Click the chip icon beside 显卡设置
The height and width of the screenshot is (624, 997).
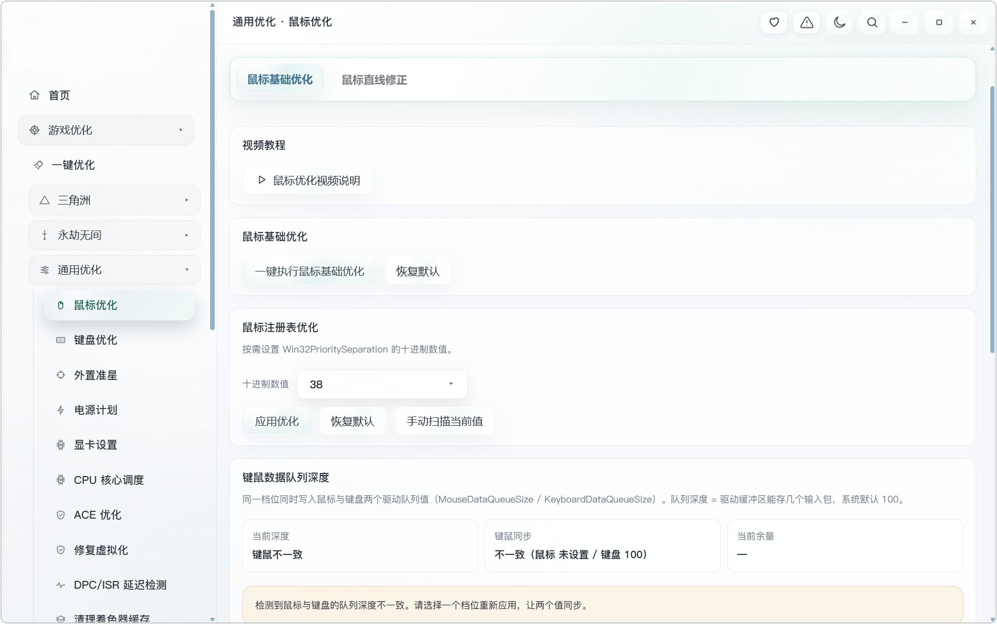61,445
